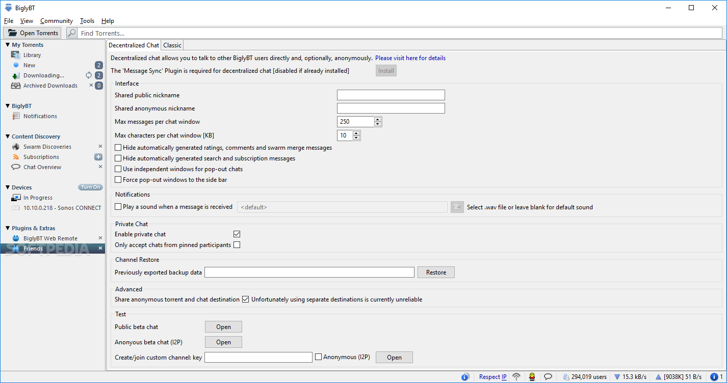Open the Downloading arrow icon
Image resolution: width=727 pixels, height=383 pixels.
coord(15,75)
